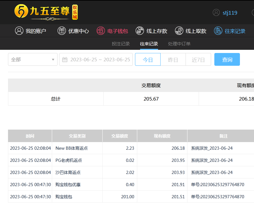Select the 昨日 date range option
Image resolution: width=254 pixels, height=204 pixels.
click(173, 60)
